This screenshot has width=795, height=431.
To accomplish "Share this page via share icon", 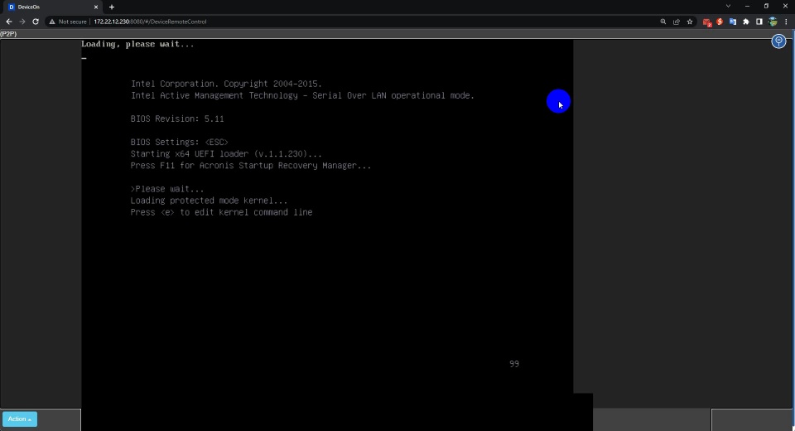I will tap(677, 22).
